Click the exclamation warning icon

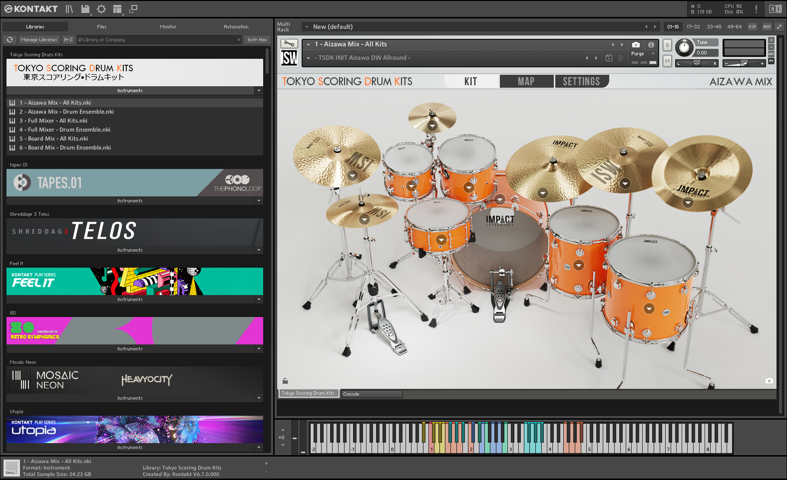[756, 9]
